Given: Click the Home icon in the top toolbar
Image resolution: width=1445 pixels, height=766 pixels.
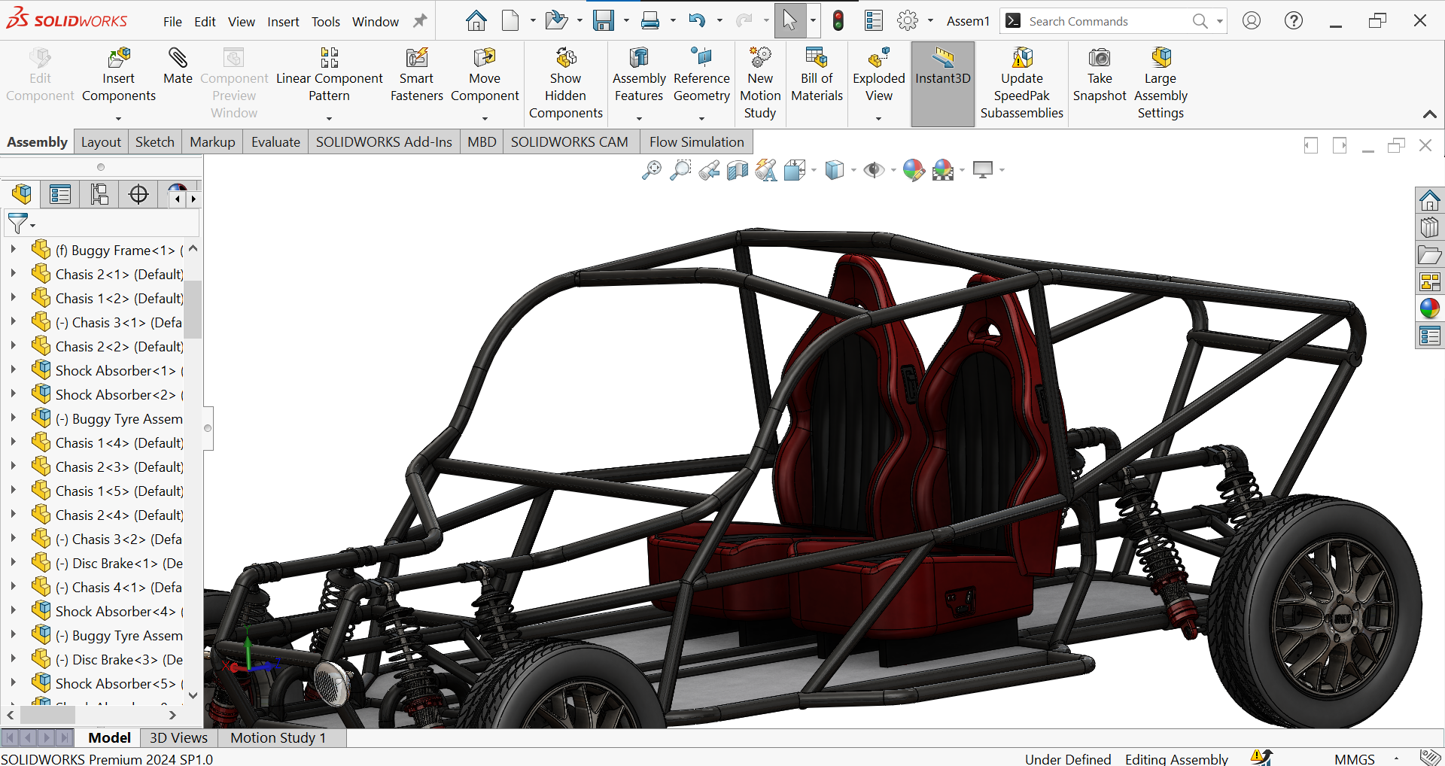Looking at the screenshot, I should (476, 20).
